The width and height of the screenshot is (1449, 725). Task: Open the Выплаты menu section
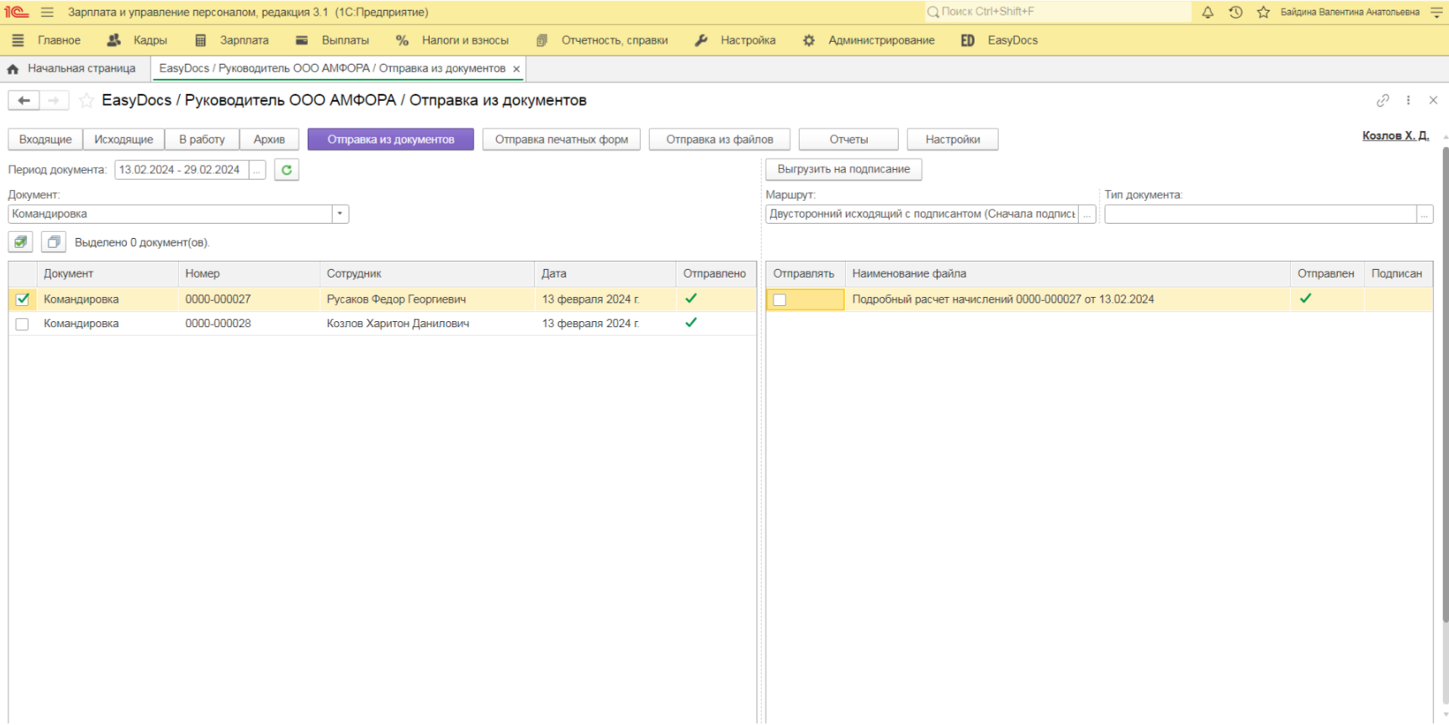[345, 40]
